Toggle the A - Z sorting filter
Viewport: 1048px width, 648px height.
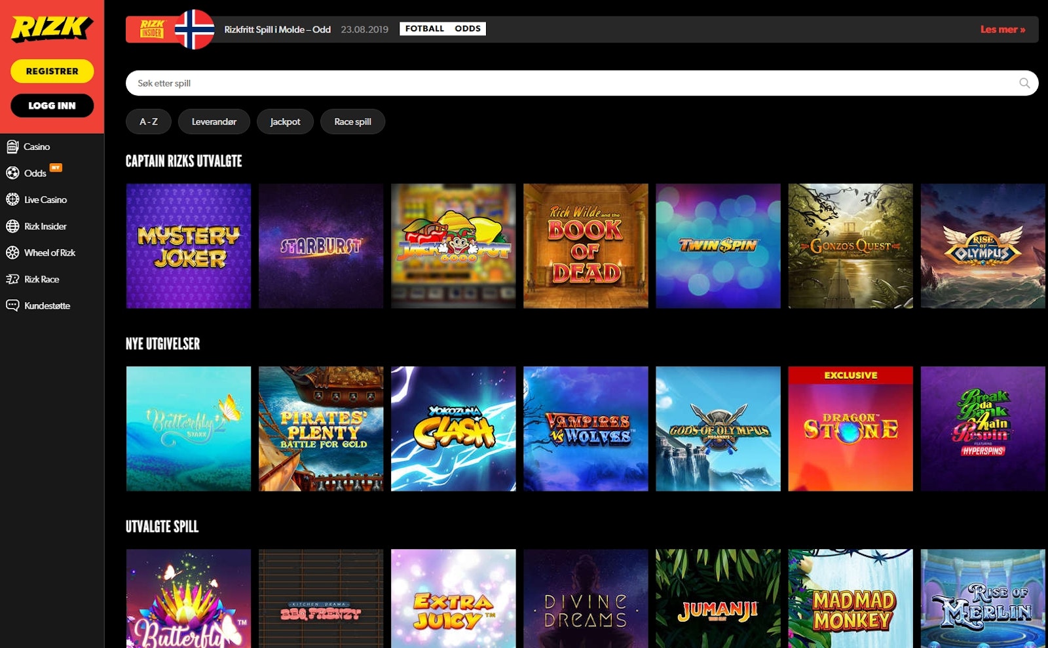148,121
